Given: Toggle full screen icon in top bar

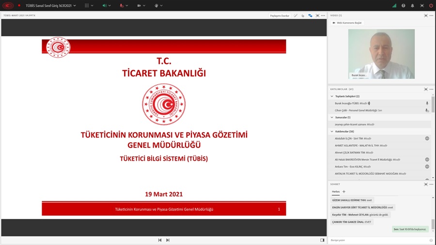Looking at the screenshot, I should pyautogui.click(x=422, y=5).
